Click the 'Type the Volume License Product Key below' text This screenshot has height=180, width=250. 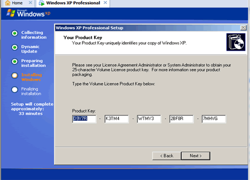113,84
